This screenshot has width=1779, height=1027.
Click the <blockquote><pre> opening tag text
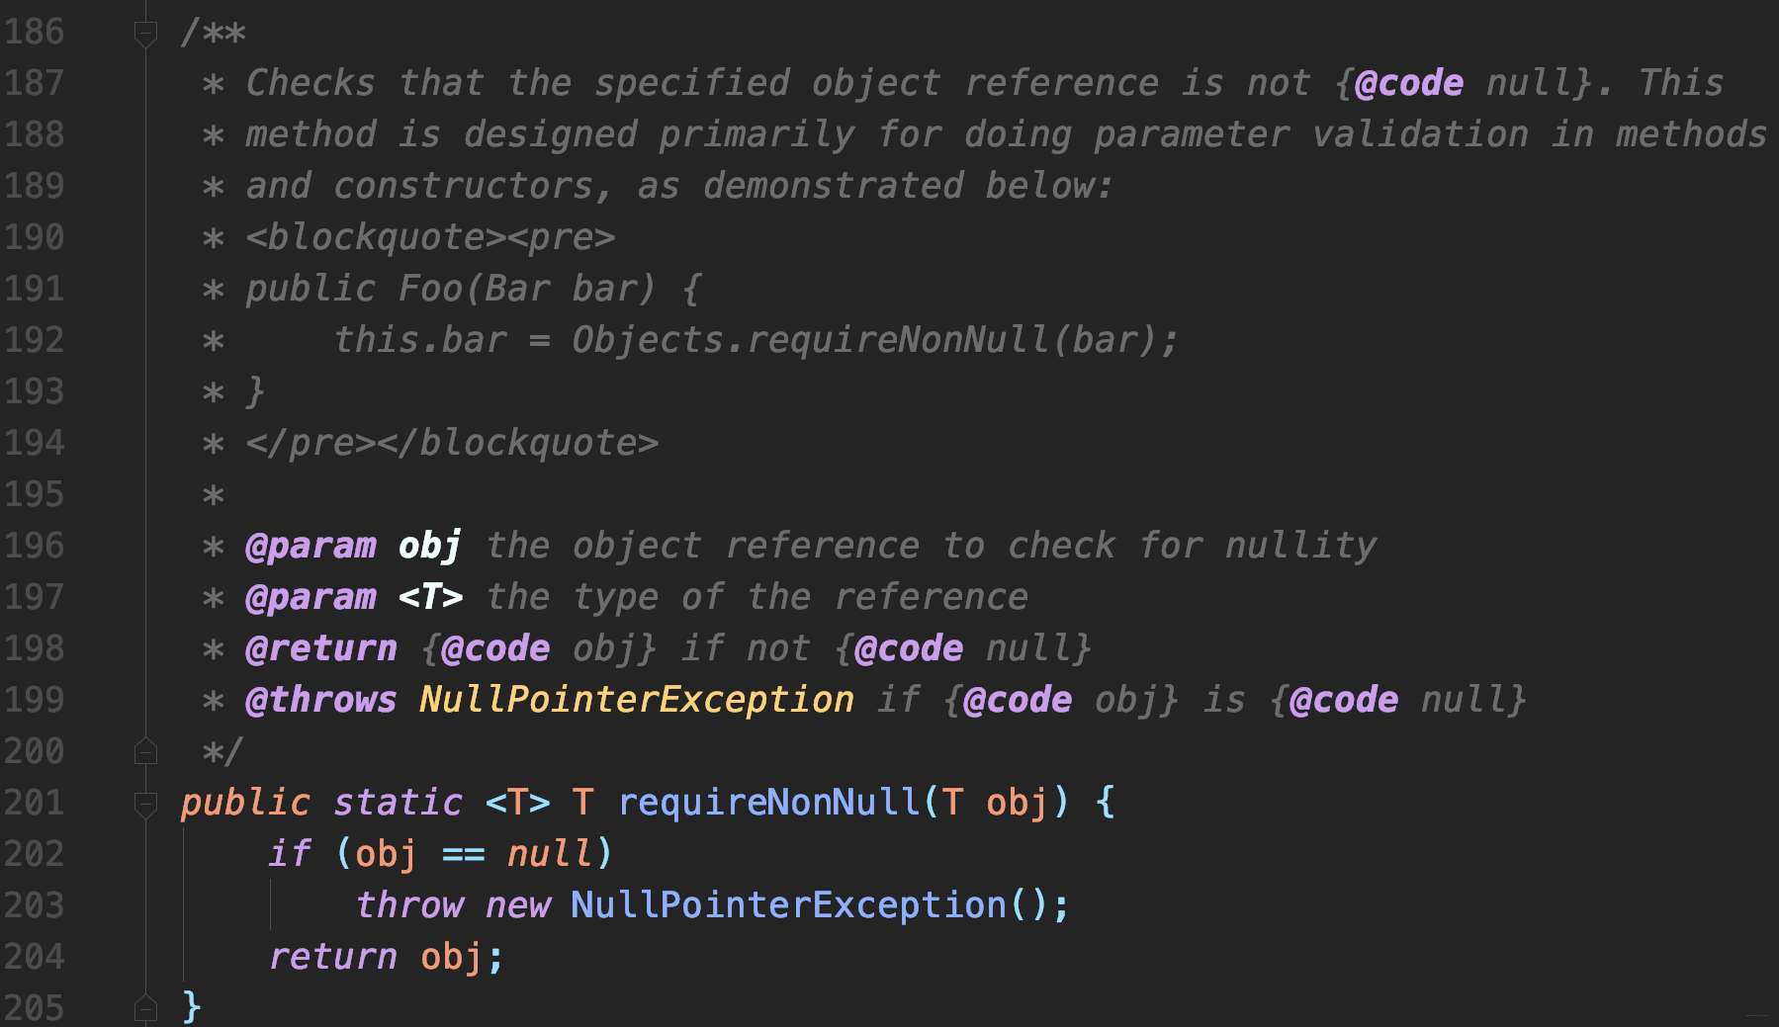click(430, 237)
